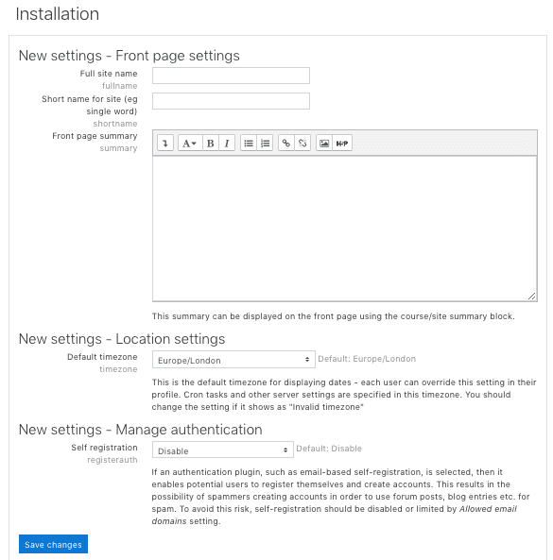
Task: Click the 'New settings - Manage authentication' heading
Action: click(x=141, y=430)
